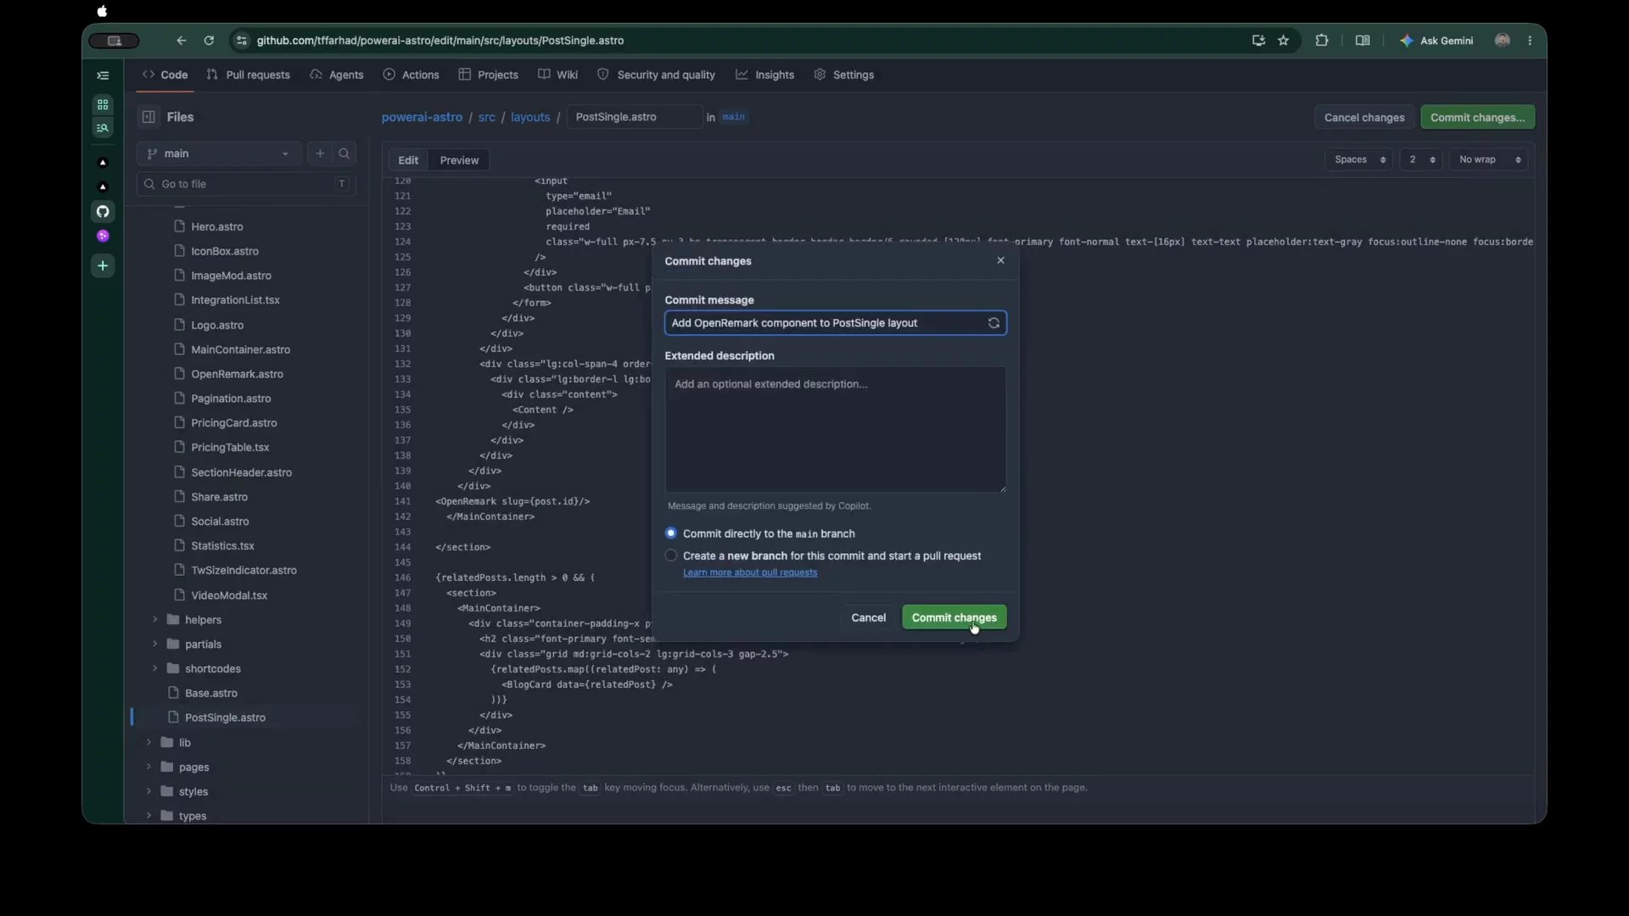Open Learn more about pull requests link
This screenshot has height=916, width=1629.
(x=750, y=572)
